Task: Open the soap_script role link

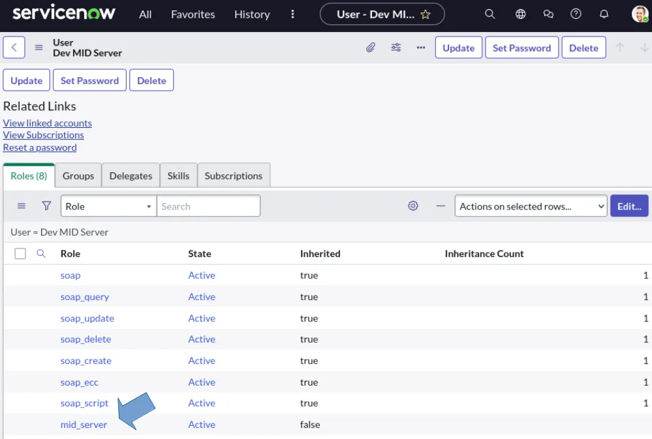Action: [84, 403]
